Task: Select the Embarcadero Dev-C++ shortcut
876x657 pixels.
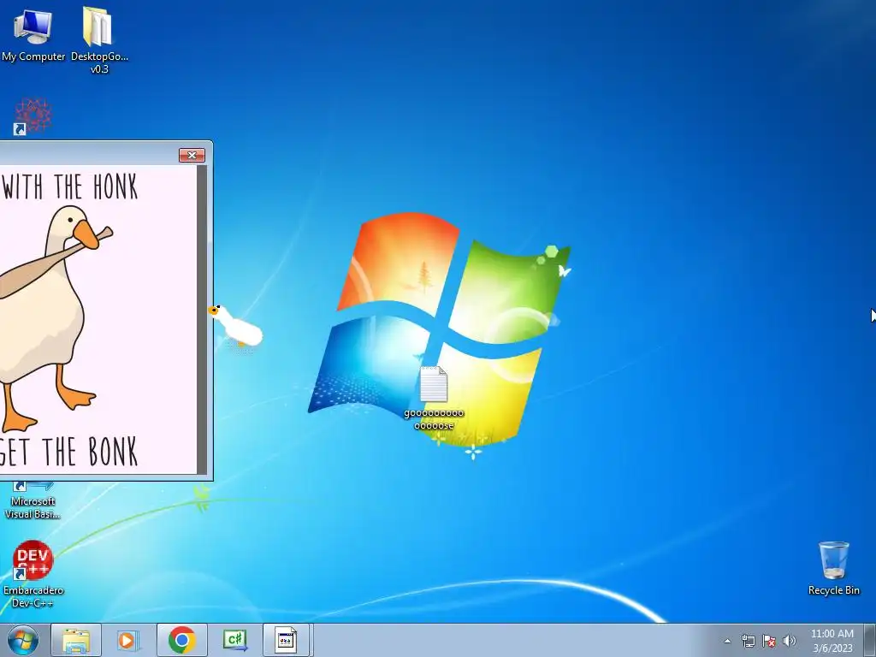Action: coord(33,574)
